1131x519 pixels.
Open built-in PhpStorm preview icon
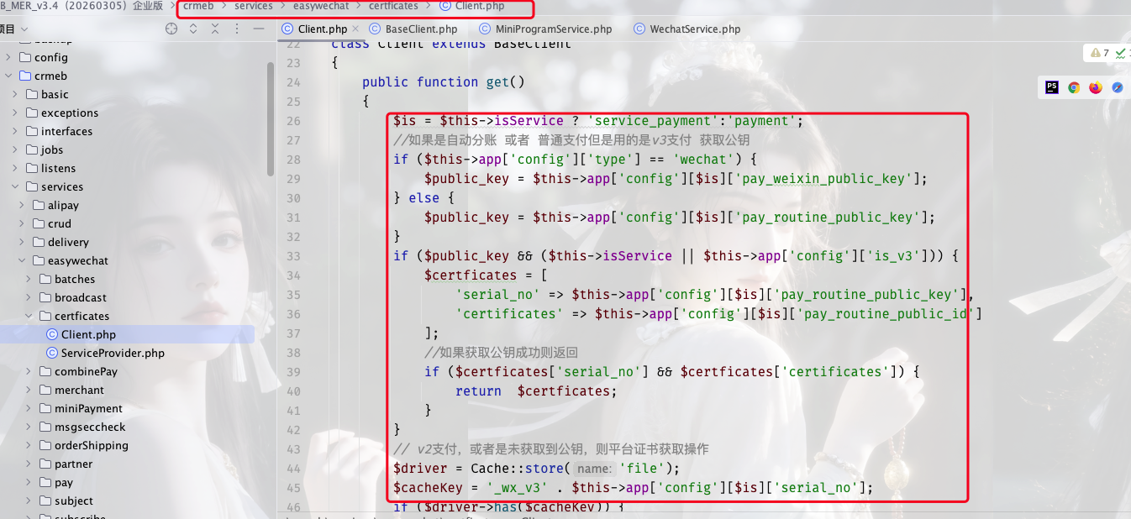point(1052,87)
